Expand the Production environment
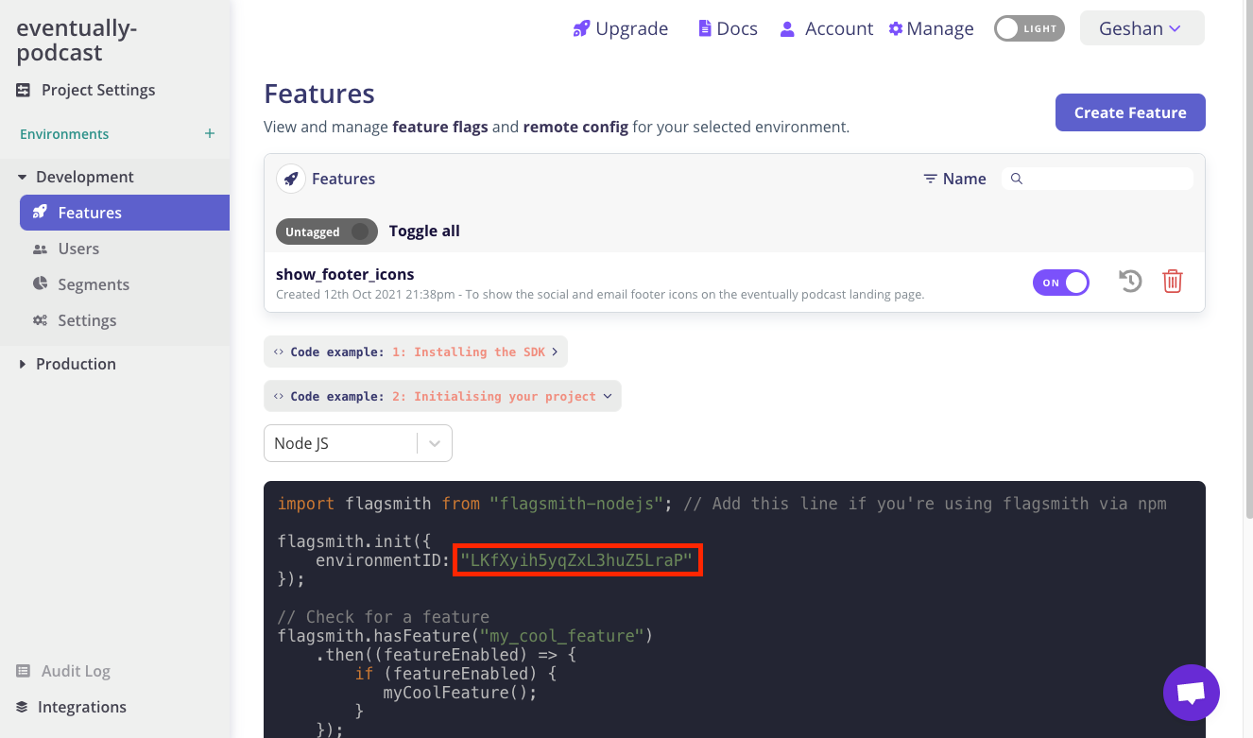Viewport: 1253px width, 738px height. (23, 363)
